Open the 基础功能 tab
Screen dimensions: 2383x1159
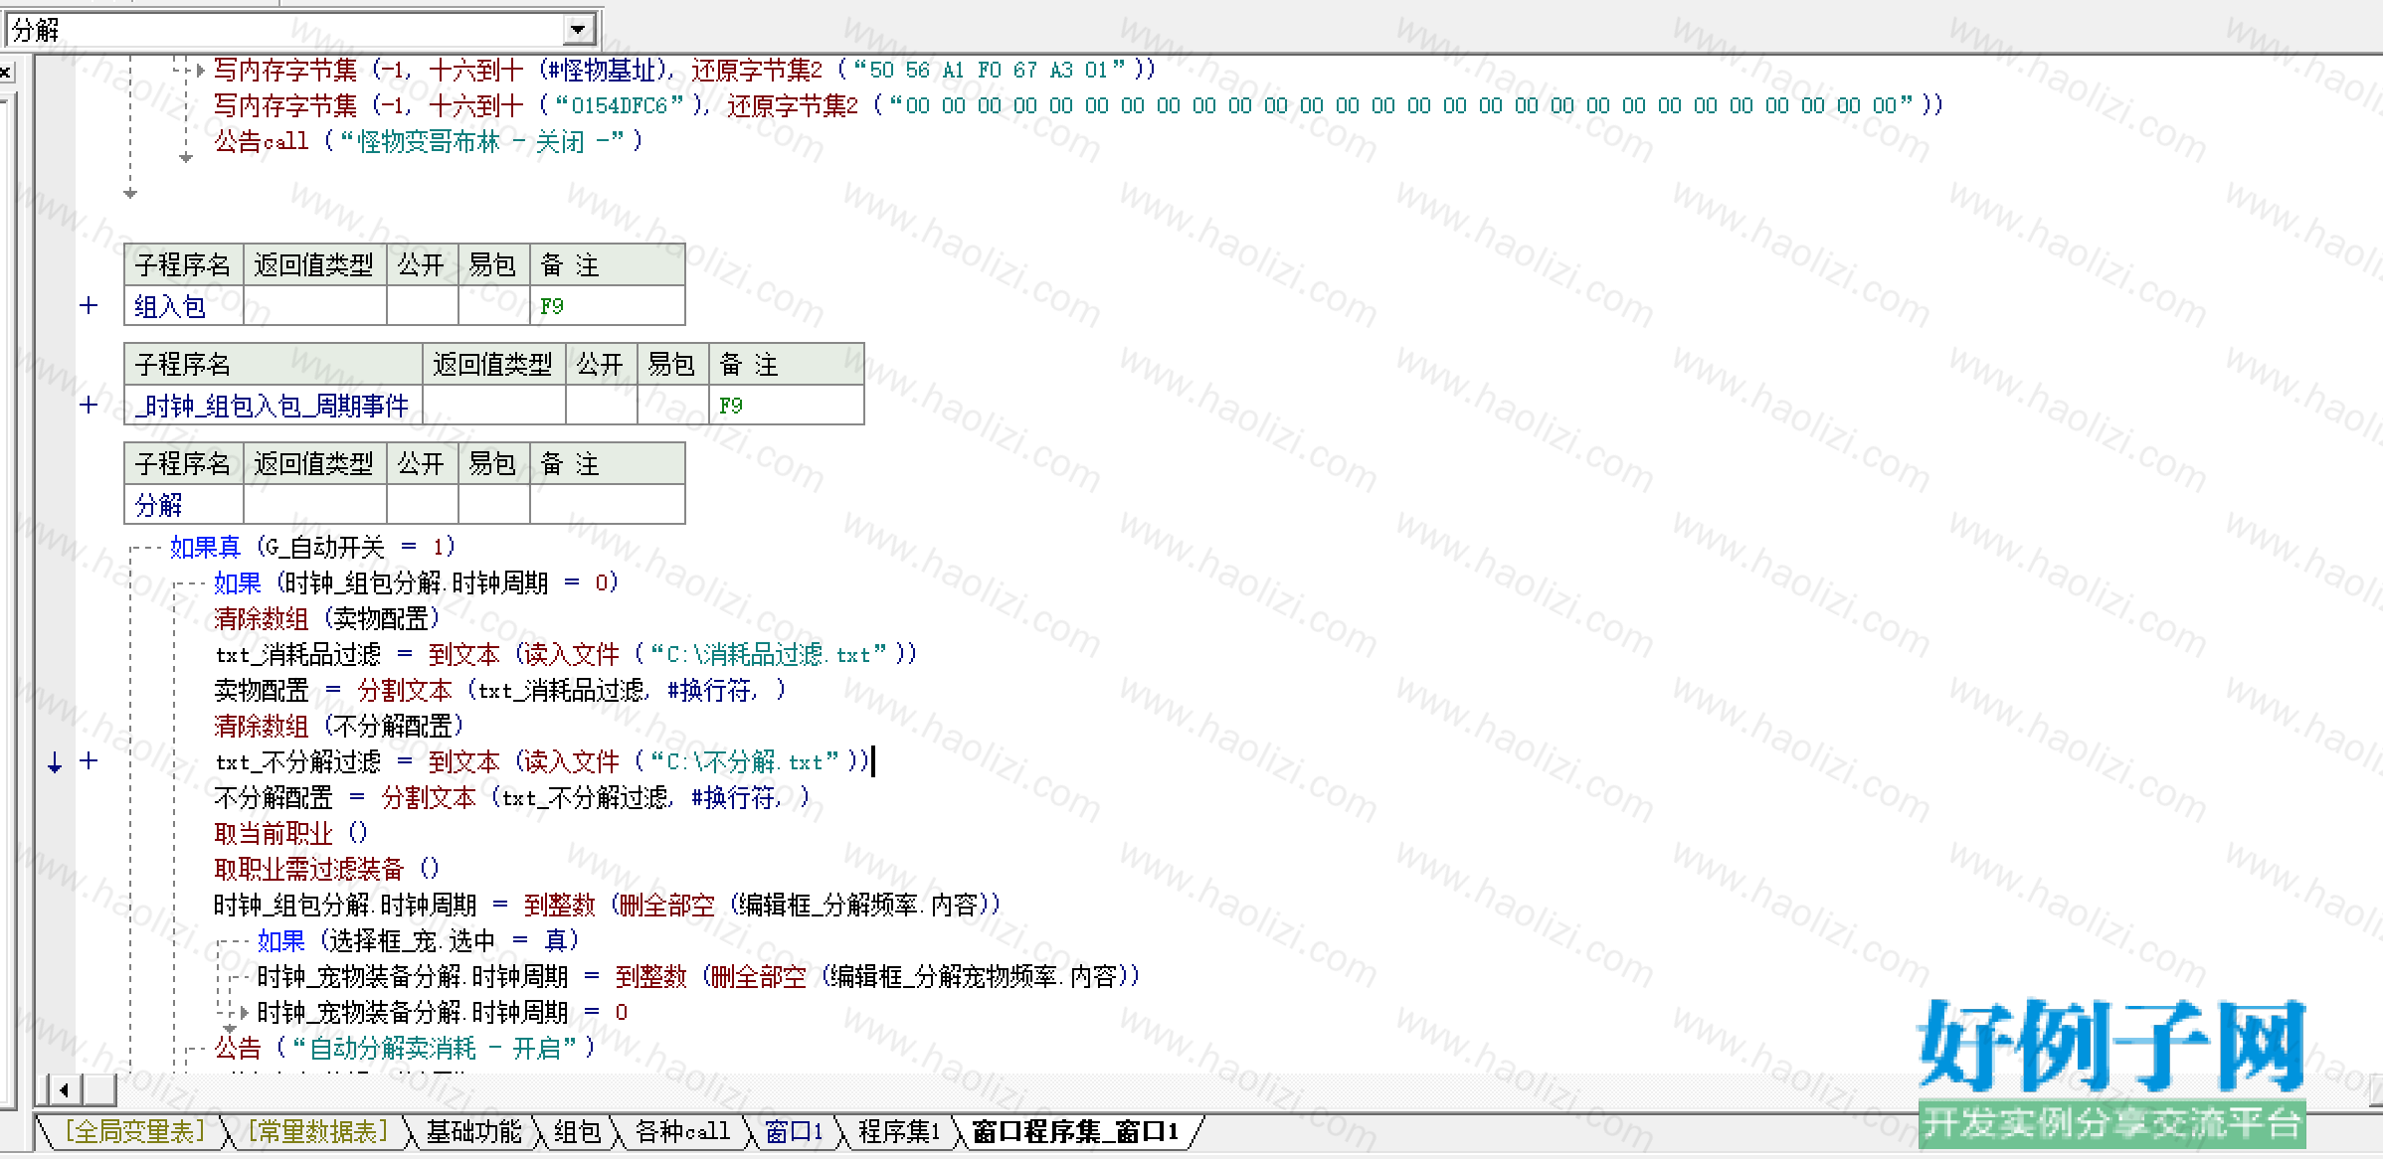coord(473,1131)
